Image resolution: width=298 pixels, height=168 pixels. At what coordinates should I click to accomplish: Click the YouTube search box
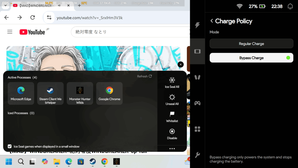tap(128, 32)
